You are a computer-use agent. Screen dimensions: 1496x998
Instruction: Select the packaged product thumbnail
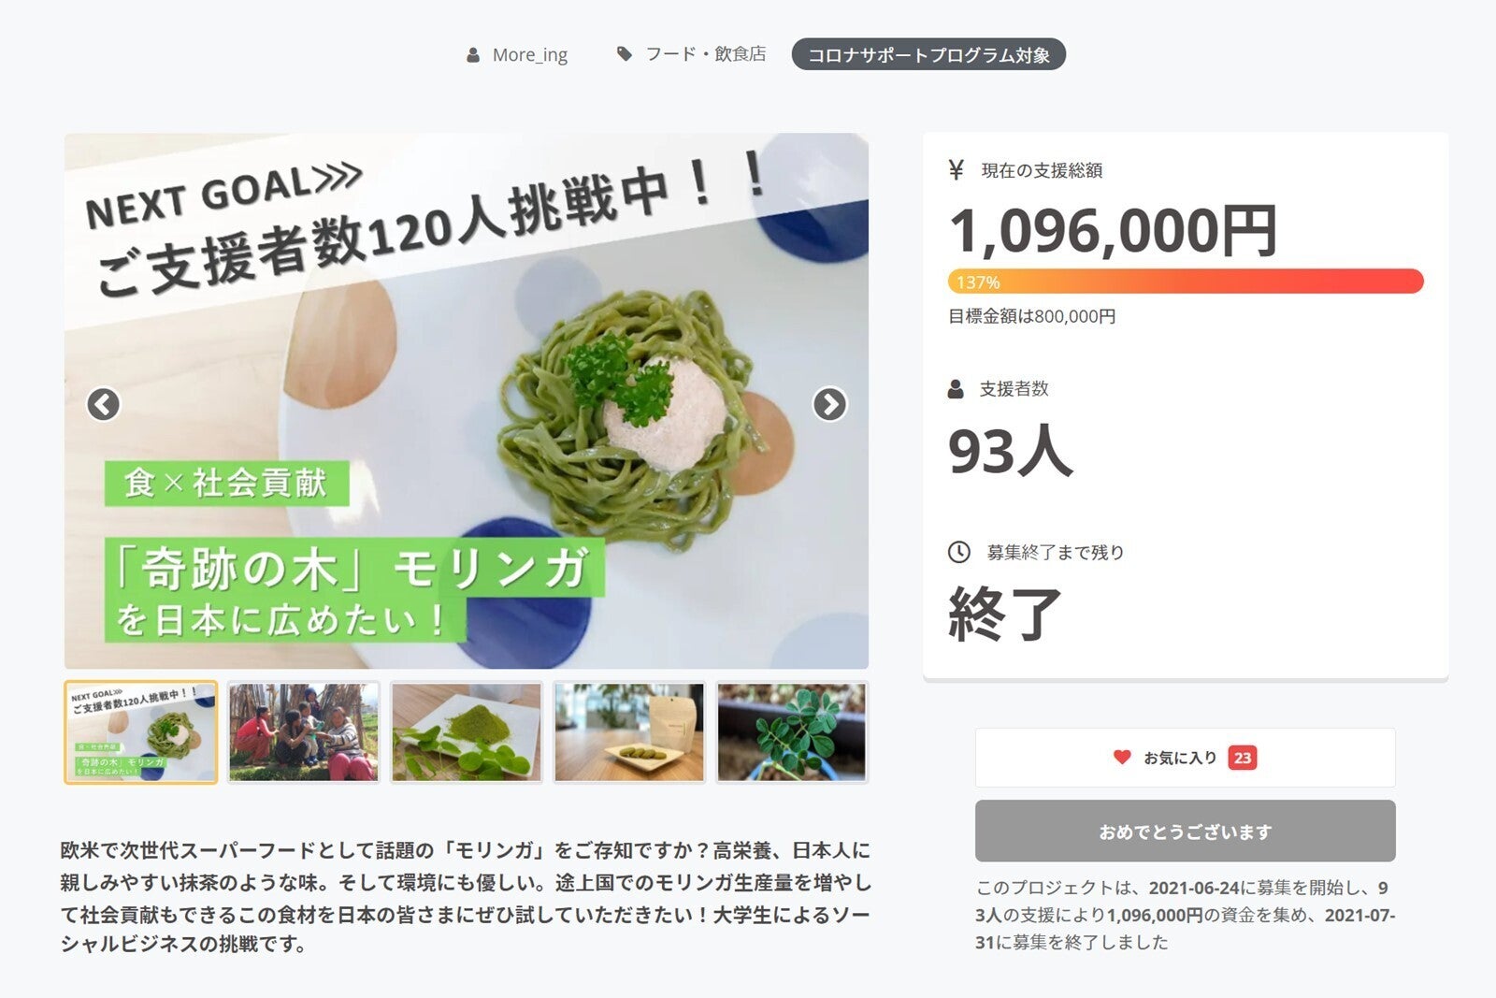[629, 732]
